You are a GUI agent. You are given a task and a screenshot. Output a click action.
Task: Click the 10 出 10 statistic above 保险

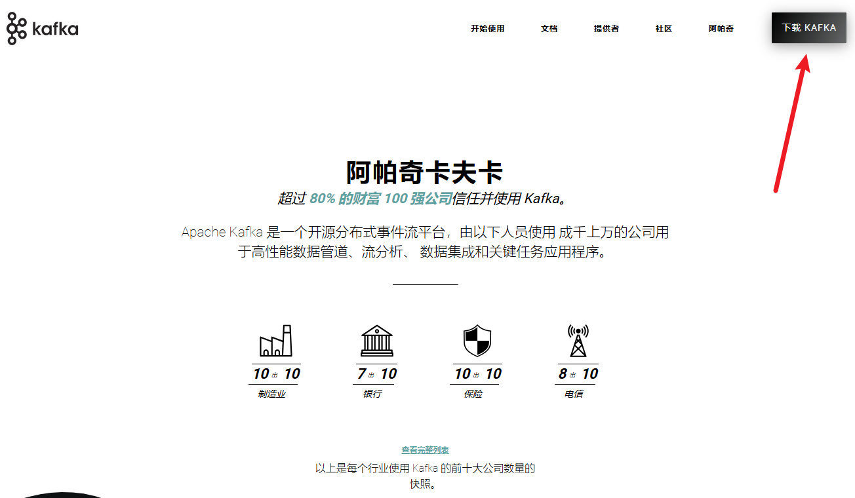pos(477,373)
